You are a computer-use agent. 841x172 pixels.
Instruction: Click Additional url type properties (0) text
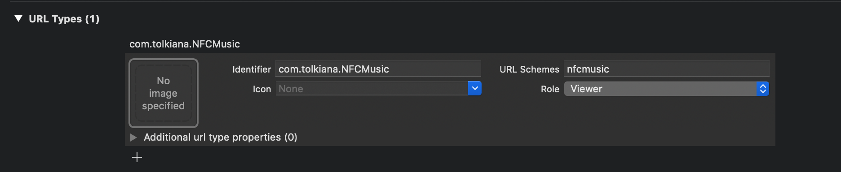[221, 137]
